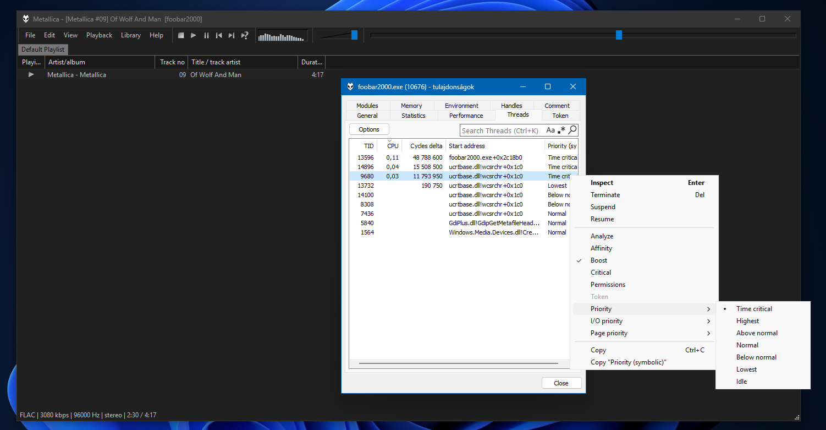This screenshot has width=826, height=430.
Task: Click the seek bar position handle
Action: (619, 35)
